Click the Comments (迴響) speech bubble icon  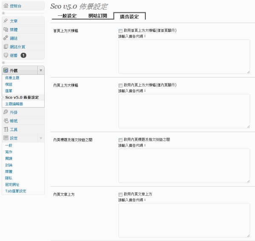click(6, 55)
